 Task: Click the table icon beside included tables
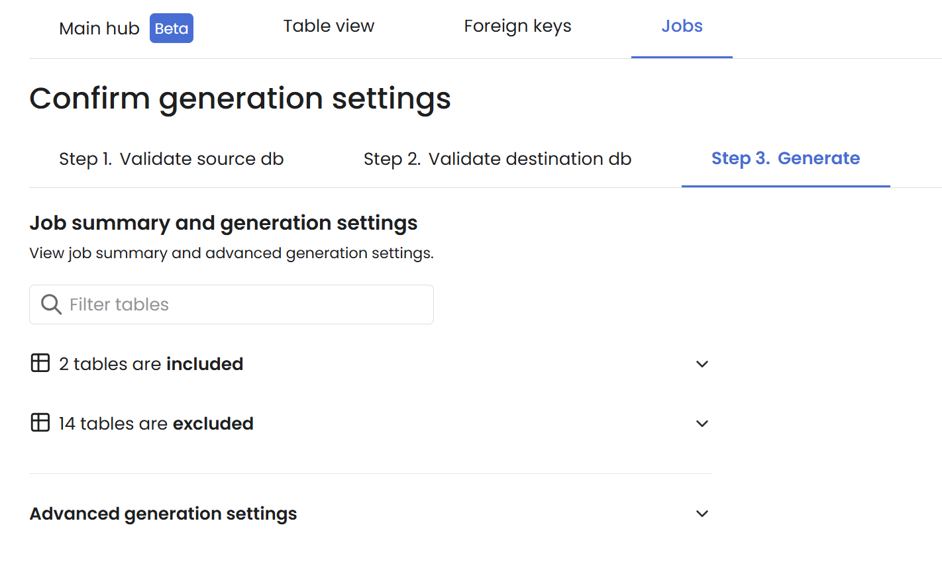point(39,363)
